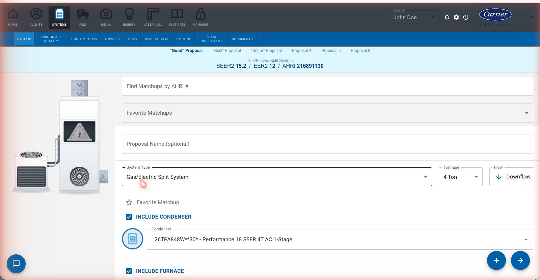This screenshot has width=540, height=280.
Task: Select Proposal 4
Action: [301, 51]
